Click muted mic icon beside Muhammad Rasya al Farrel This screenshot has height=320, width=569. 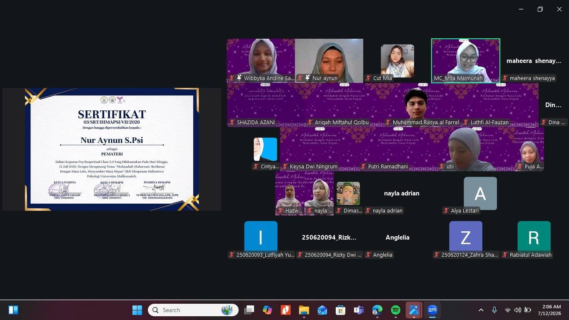[388, 122]
